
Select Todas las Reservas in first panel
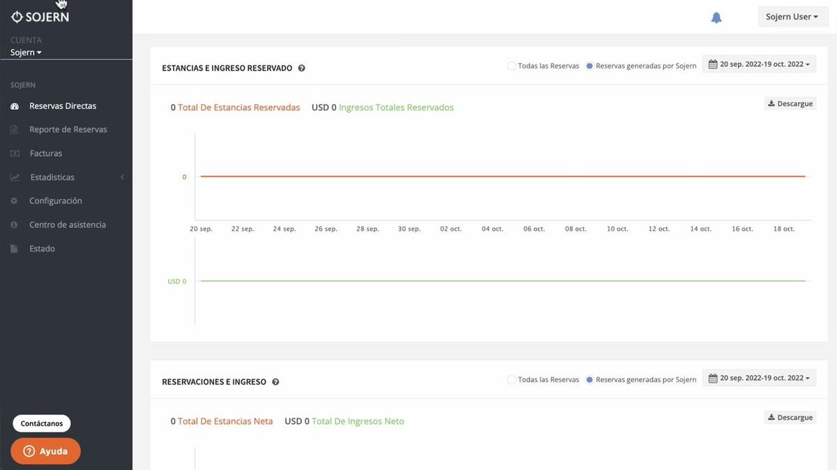coord(512,66)
